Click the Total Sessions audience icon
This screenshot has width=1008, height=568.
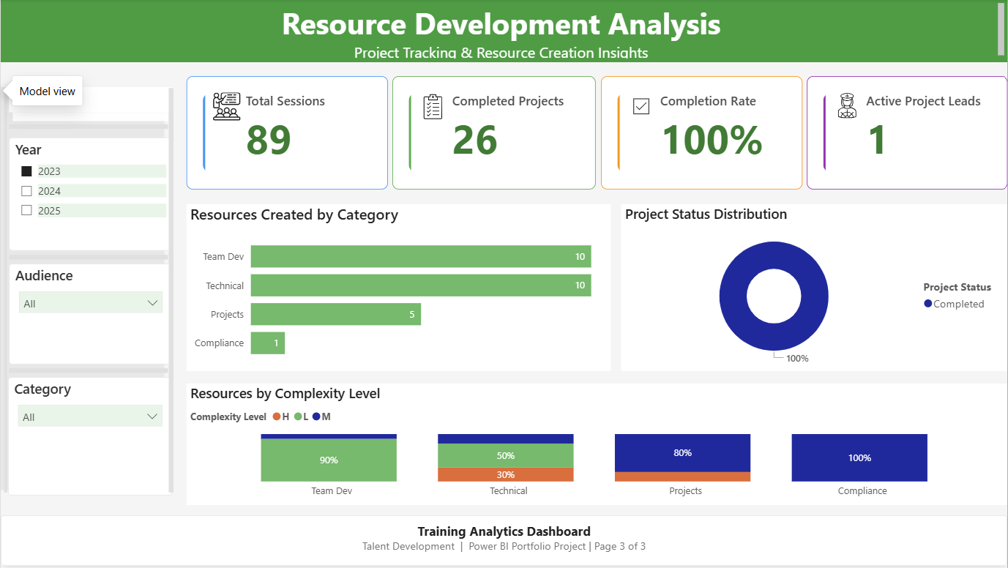226,105
